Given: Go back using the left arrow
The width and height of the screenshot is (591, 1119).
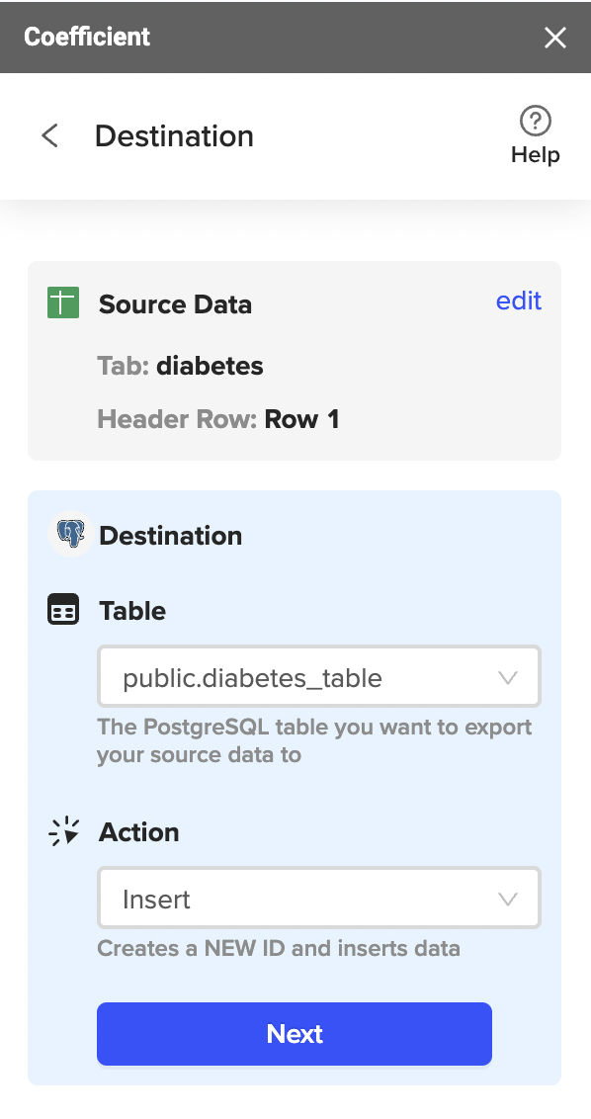Looking at the screenshot, I should (50, 135).
